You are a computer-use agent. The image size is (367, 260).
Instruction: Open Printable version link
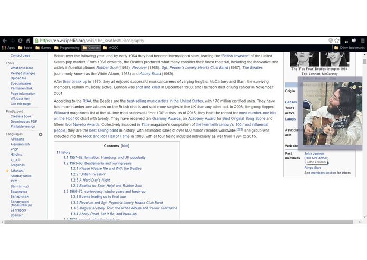[23, 127]
